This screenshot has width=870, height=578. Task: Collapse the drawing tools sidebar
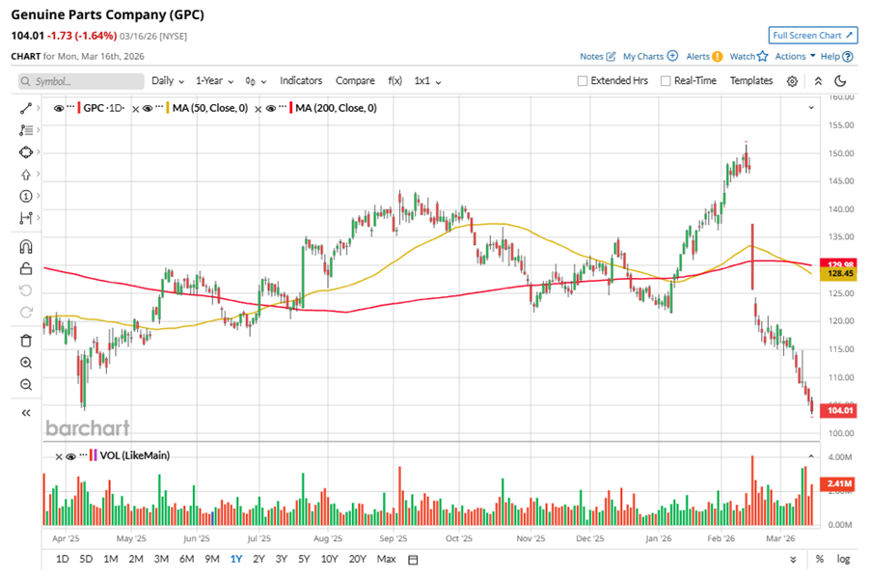25,413
